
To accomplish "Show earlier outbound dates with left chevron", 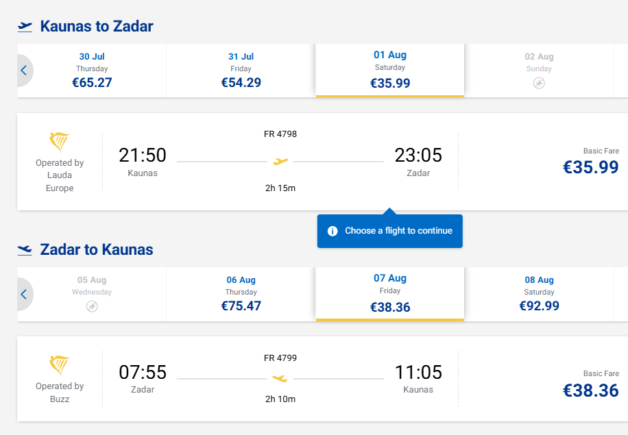I will click(23, 71).
